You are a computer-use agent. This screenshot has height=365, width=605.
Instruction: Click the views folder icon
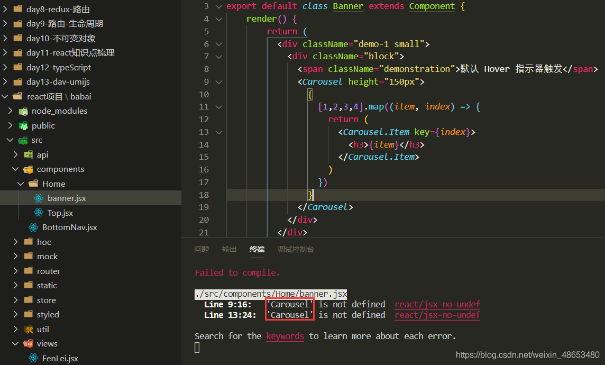pyautogui.click(x=29, y=344)
